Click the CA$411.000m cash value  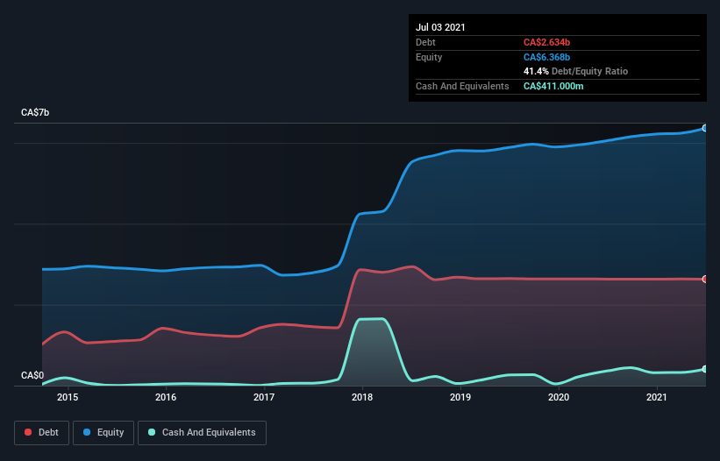tap(553, 86)
